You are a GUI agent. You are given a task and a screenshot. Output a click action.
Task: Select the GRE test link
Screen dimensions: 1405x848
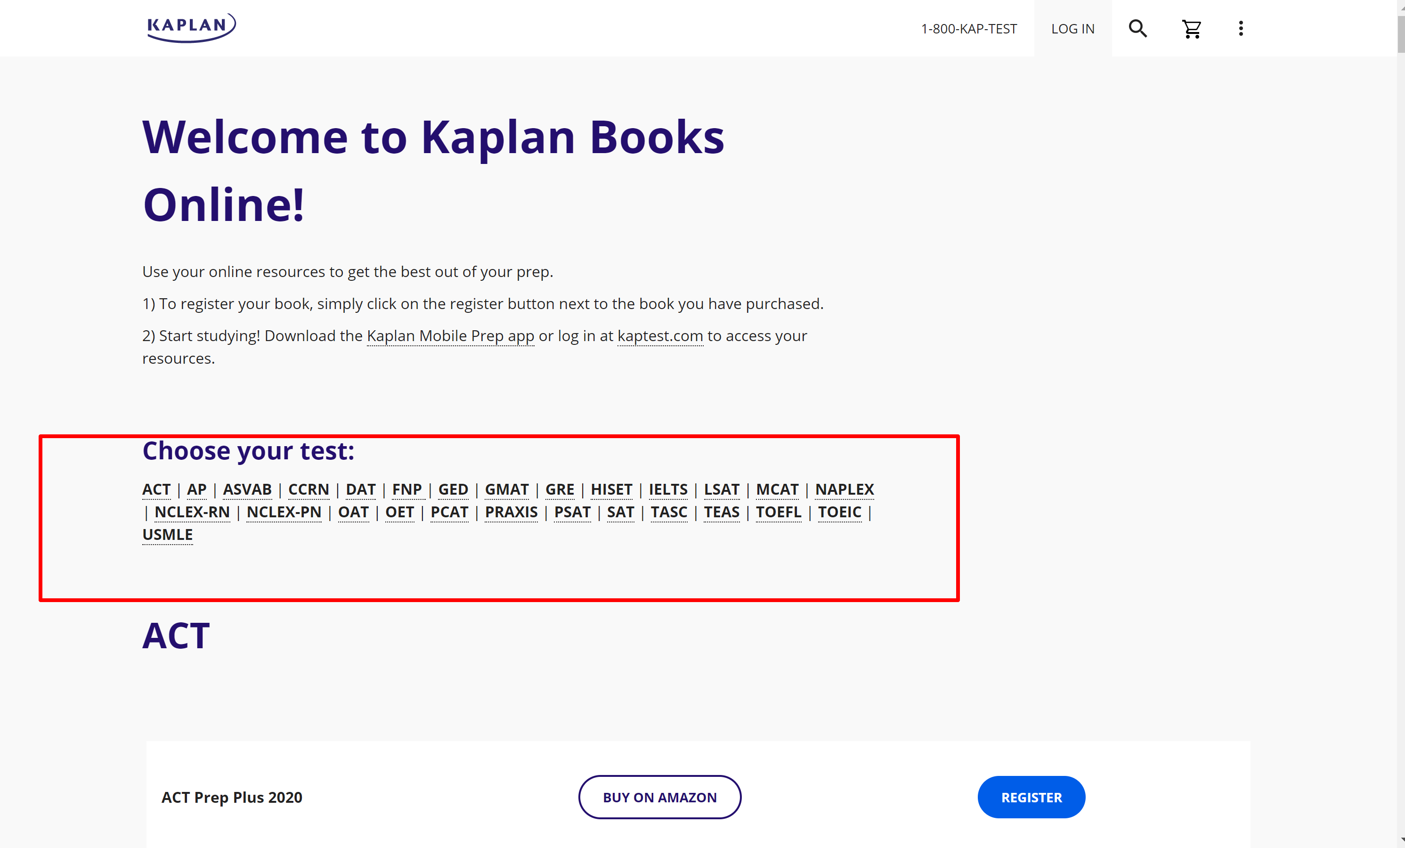coord(560,489)
